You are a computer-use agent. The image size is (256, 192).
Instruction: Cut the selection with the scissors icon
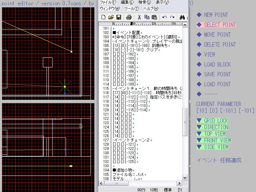point(139,17)
